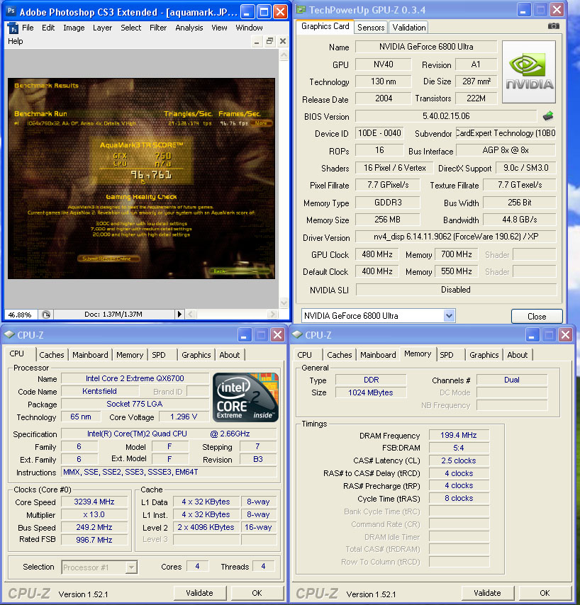Click Validate in the right CPU-Z window
Viewport: 580px width, 605px height.
487,593
